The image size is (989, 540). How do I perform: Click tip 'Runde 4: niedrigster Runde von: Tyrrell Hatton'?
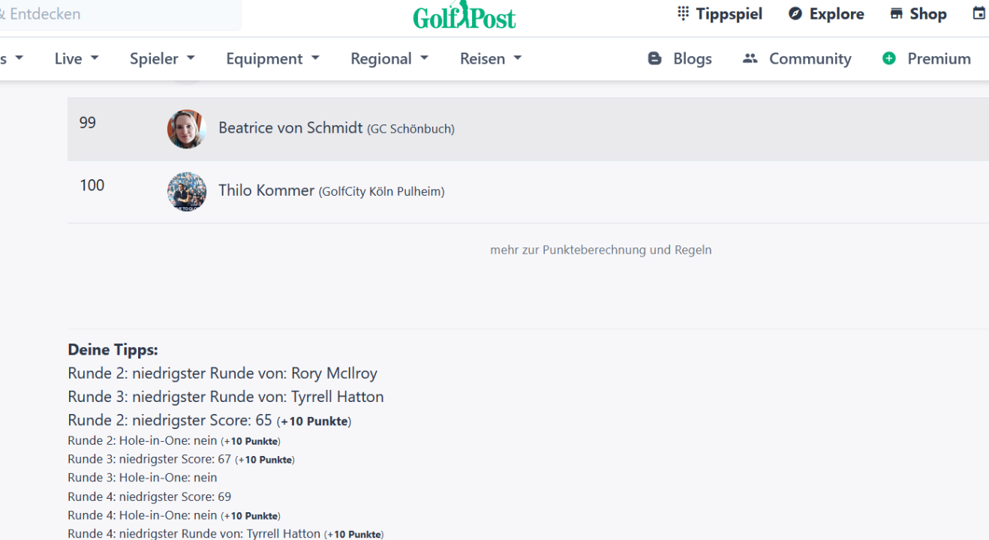pos(194,534)
